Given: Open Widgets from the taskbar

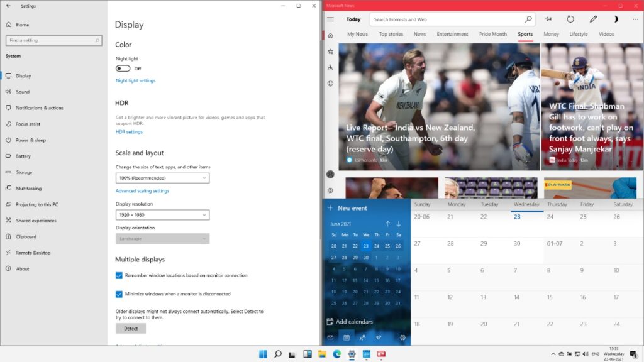Looking at the screenshot, I should click(307, 354).
